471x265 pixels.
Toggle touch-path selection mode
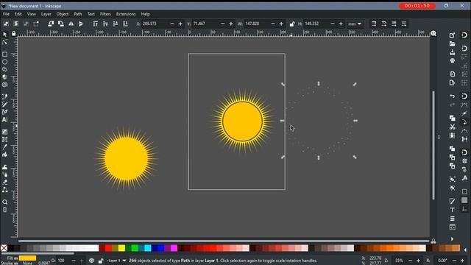click(x=36, y=24)
